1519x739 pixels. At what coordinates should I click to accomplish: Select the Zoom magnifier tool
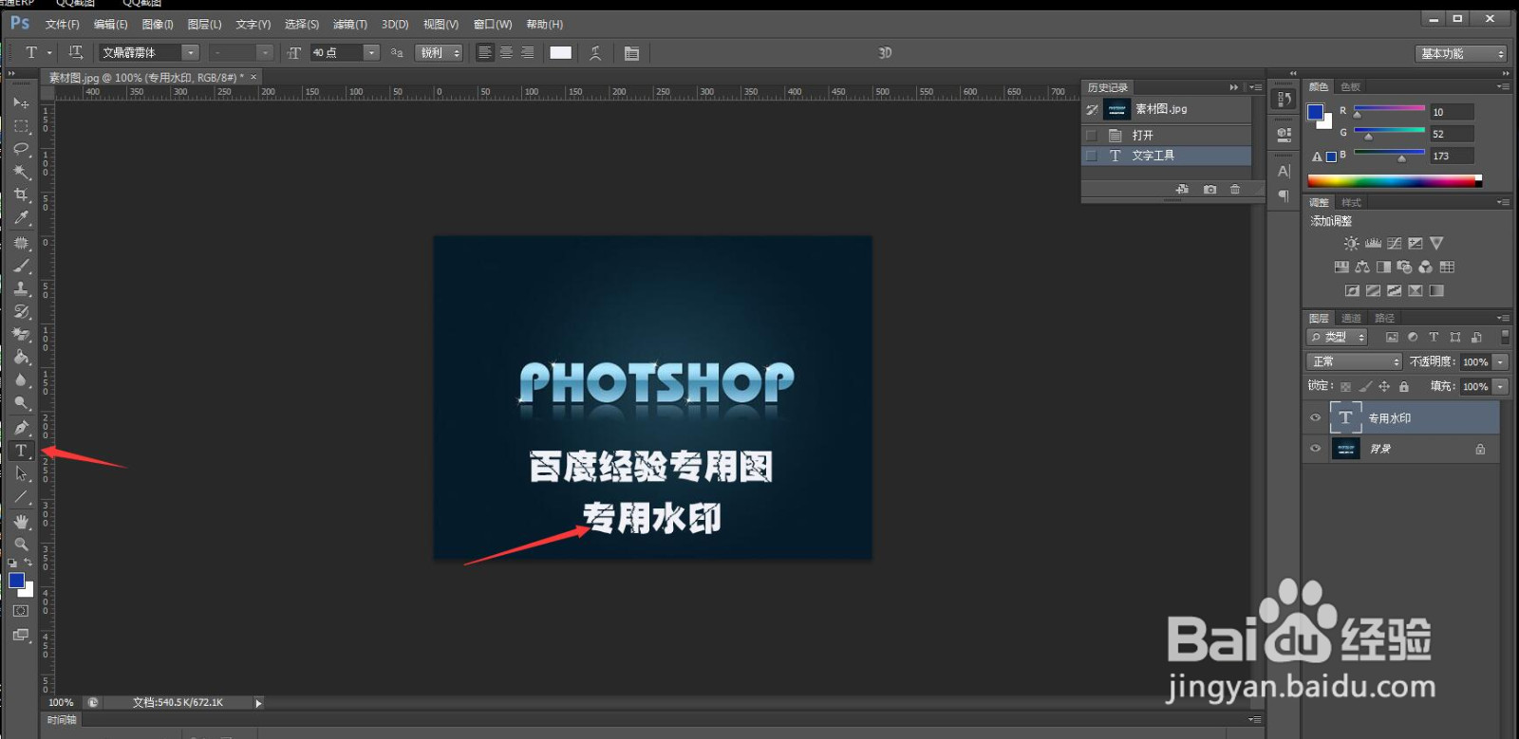point(21,544)
